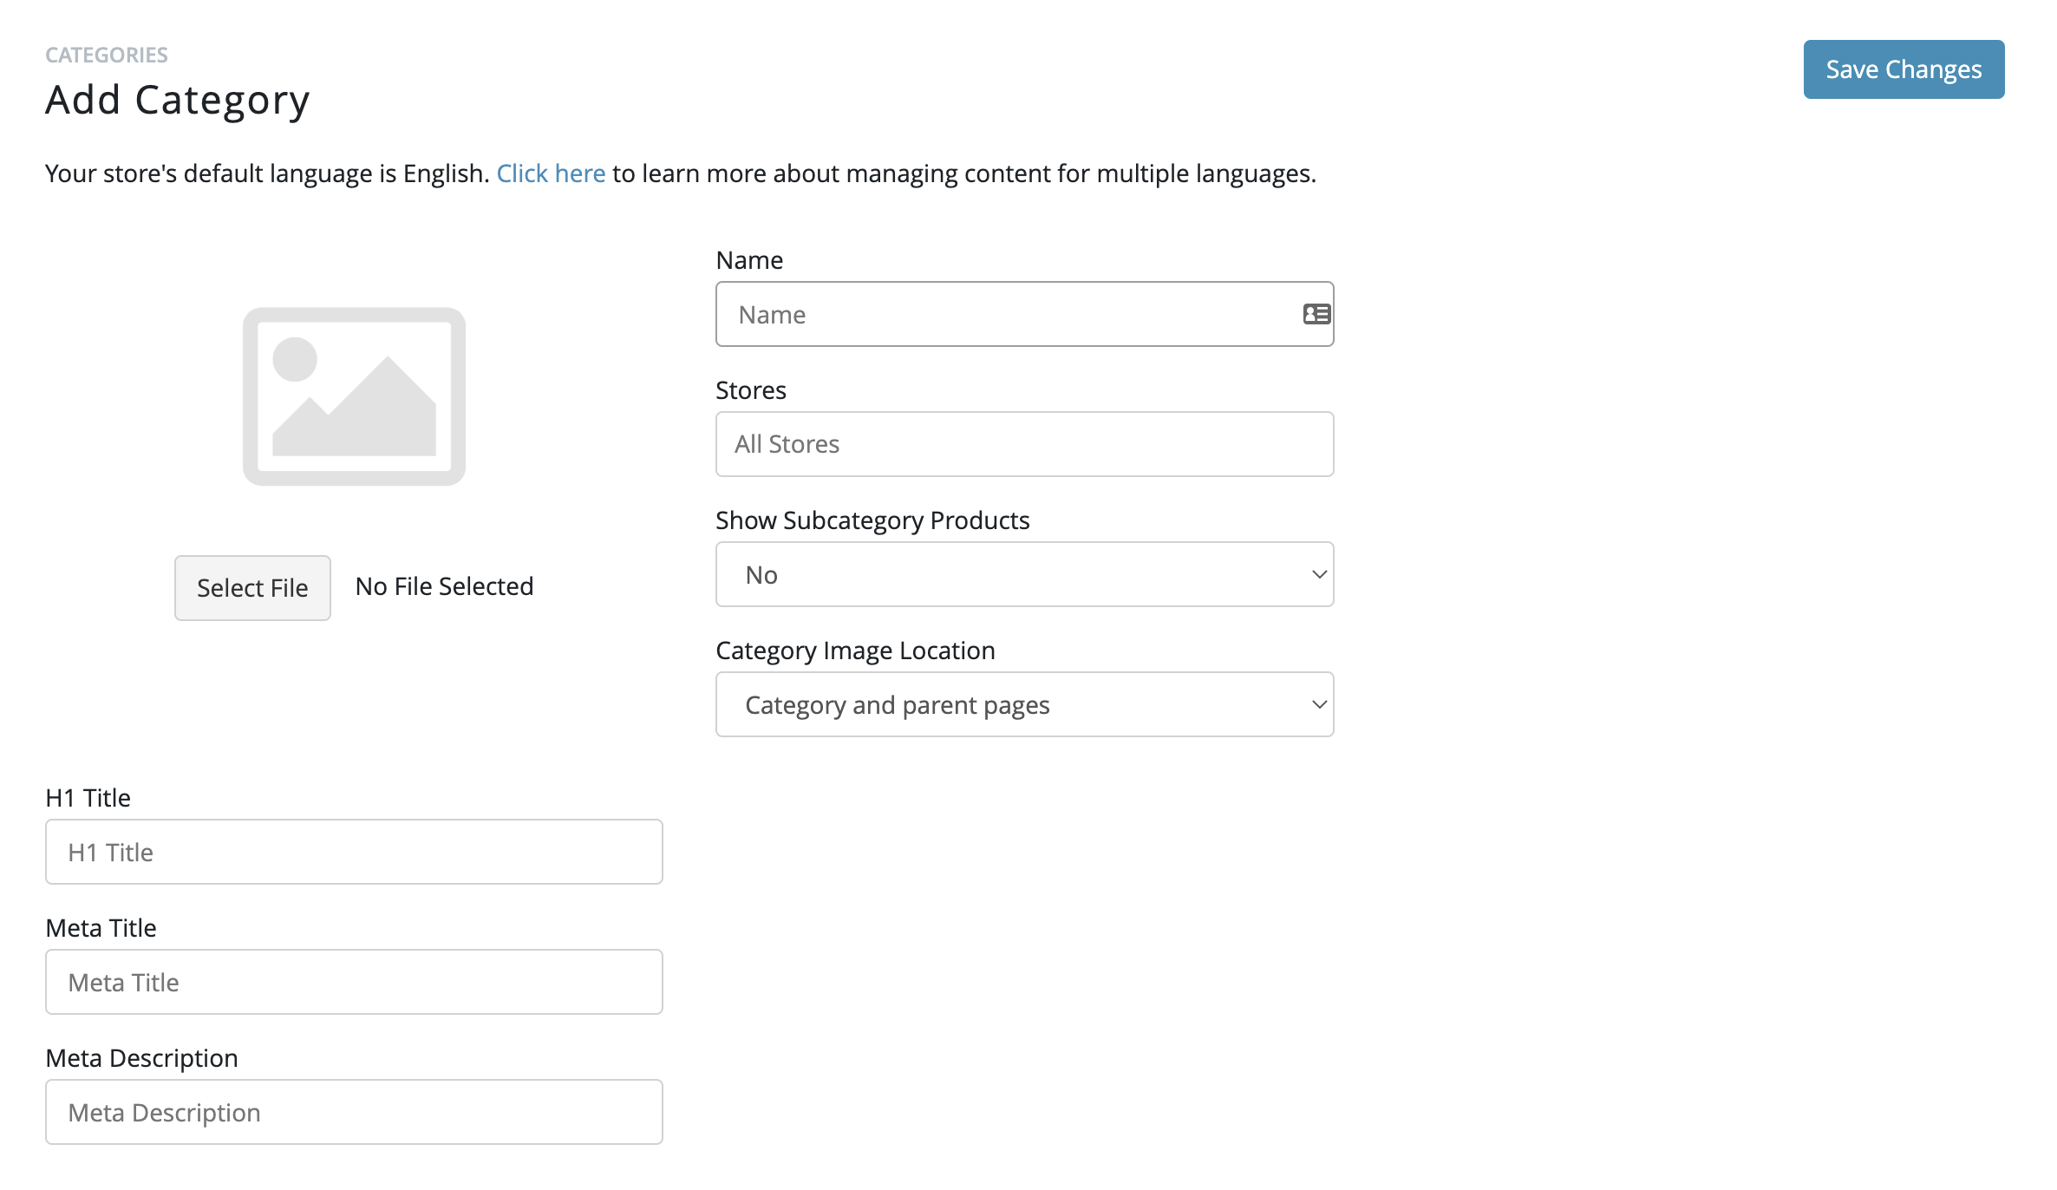Click the Select File button
The height and width of the screenshot is (1190, 2057).
pos(252,588)
